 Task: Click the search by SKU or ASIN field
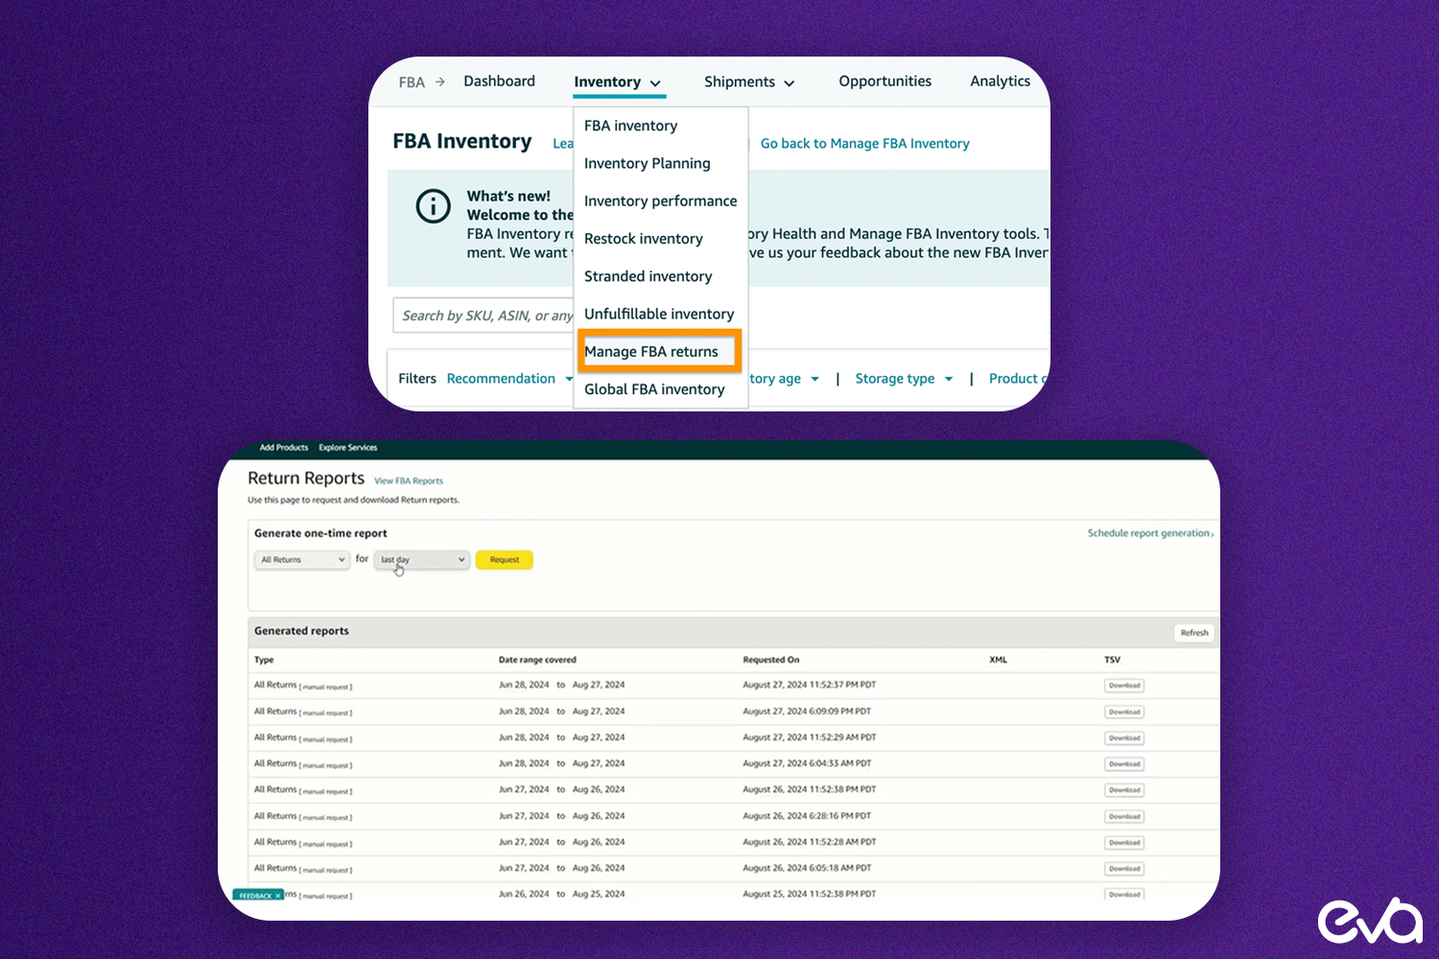coord(480,315)
